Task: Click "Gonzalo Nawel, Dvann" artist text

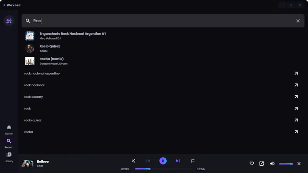Action: pos(54,64)
